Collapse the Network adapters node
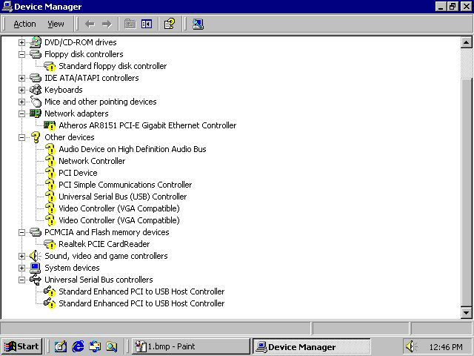 pyautogui.click(x=21, y=113)
